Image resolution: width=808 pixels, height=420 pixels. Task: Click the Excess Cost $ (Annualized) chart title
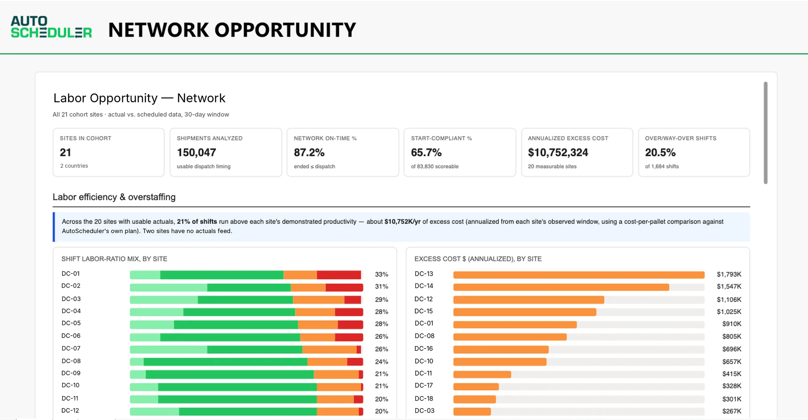[478, 259]
